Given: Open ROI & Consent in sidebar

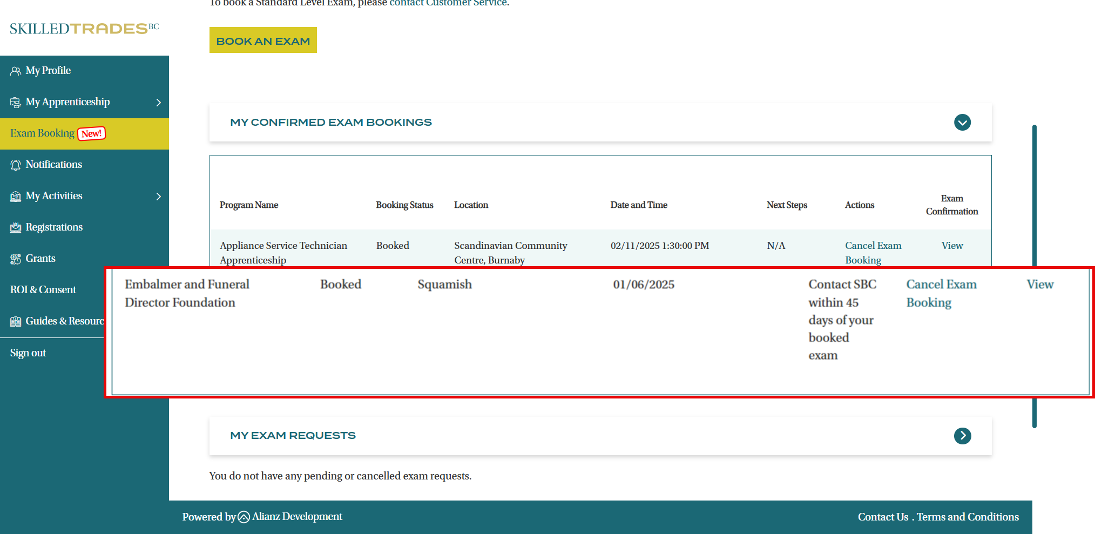Looking at the screenshot, I should click(x=43, y=290).
